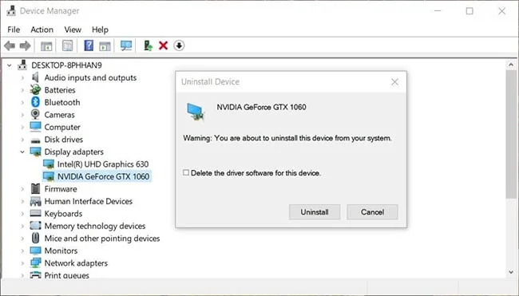Select the Disk drives label

[x=64, y=140]
